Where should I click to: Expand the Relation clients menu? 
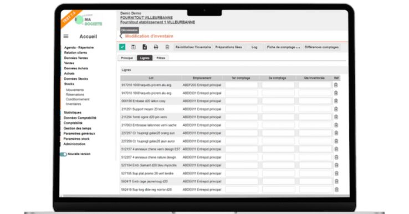(x=75, y=53)
